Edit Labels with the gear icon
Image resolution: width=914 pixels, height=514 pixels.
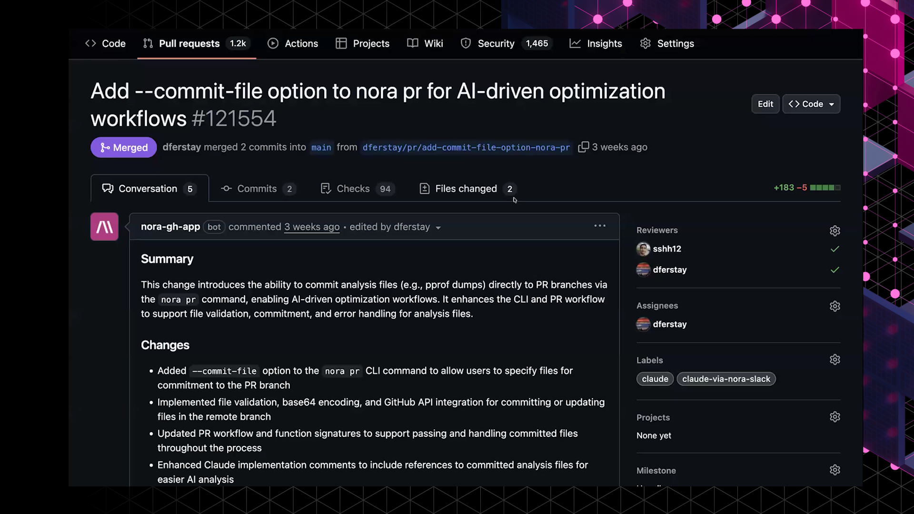coord(835,359)
